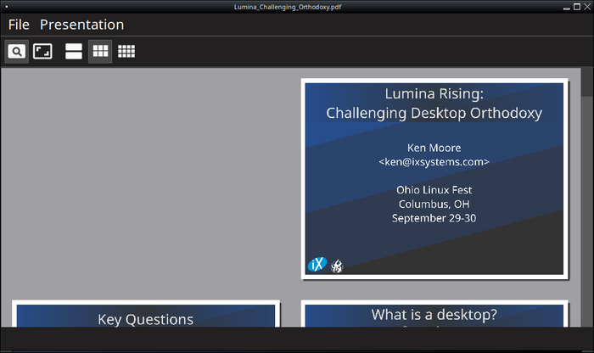Select the four-column grid view icon
The height and width of the screenshot is (353, 594).
[126, 51]
